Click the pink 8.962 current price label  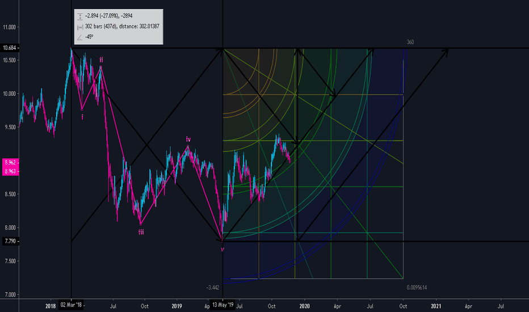[x=10, y=163]
